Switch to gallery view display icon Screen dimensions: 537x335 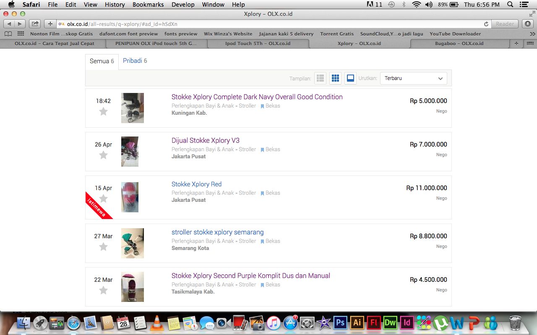click(x=350, y=78)
